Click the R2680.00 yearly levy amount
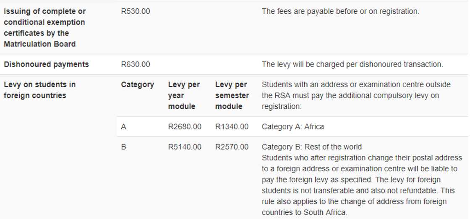The image size is (470, 219). (x=185, y=126)
